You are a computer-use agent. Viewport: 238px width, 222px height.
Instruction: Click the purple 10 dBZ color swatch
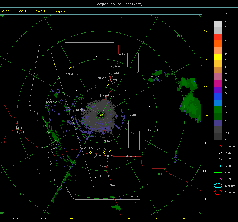218,123
